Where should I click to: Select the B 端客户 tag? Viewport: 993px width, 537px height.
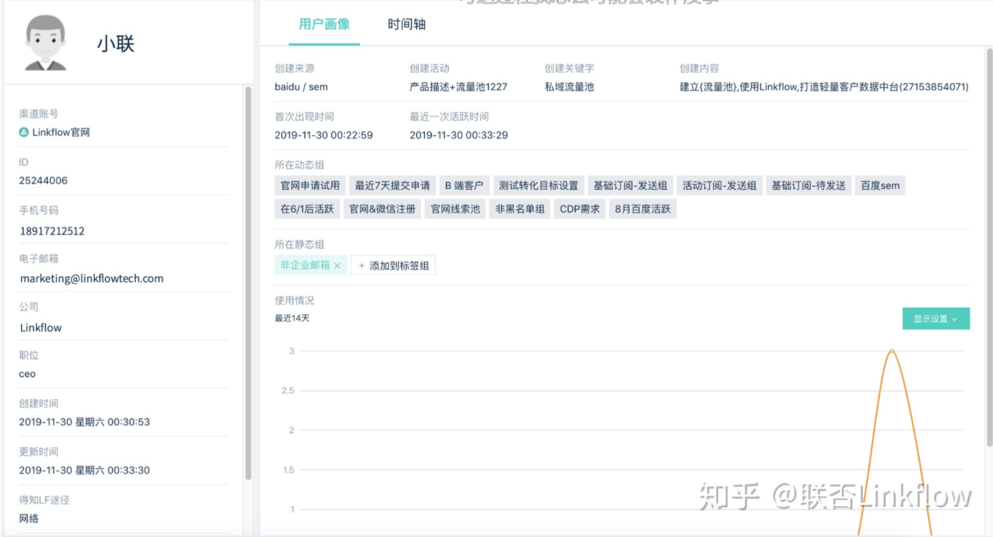(464, 185)
